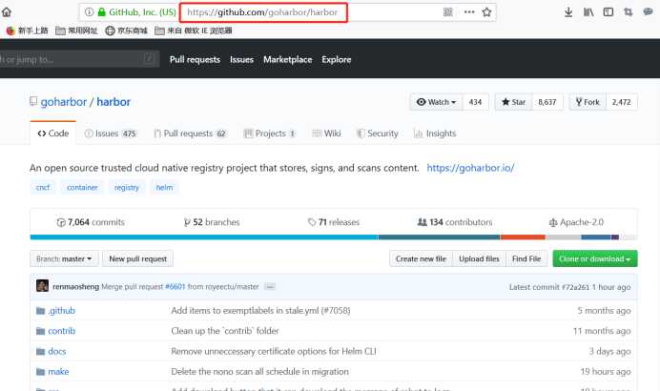Switch to the Projects tab

point(270,134)
